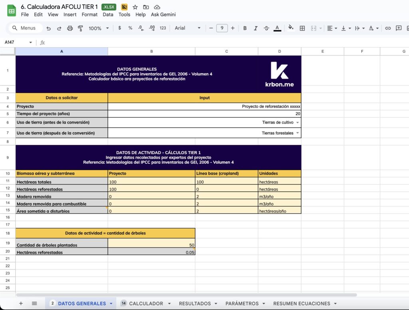Toggle bold formatting

[245, 28]
